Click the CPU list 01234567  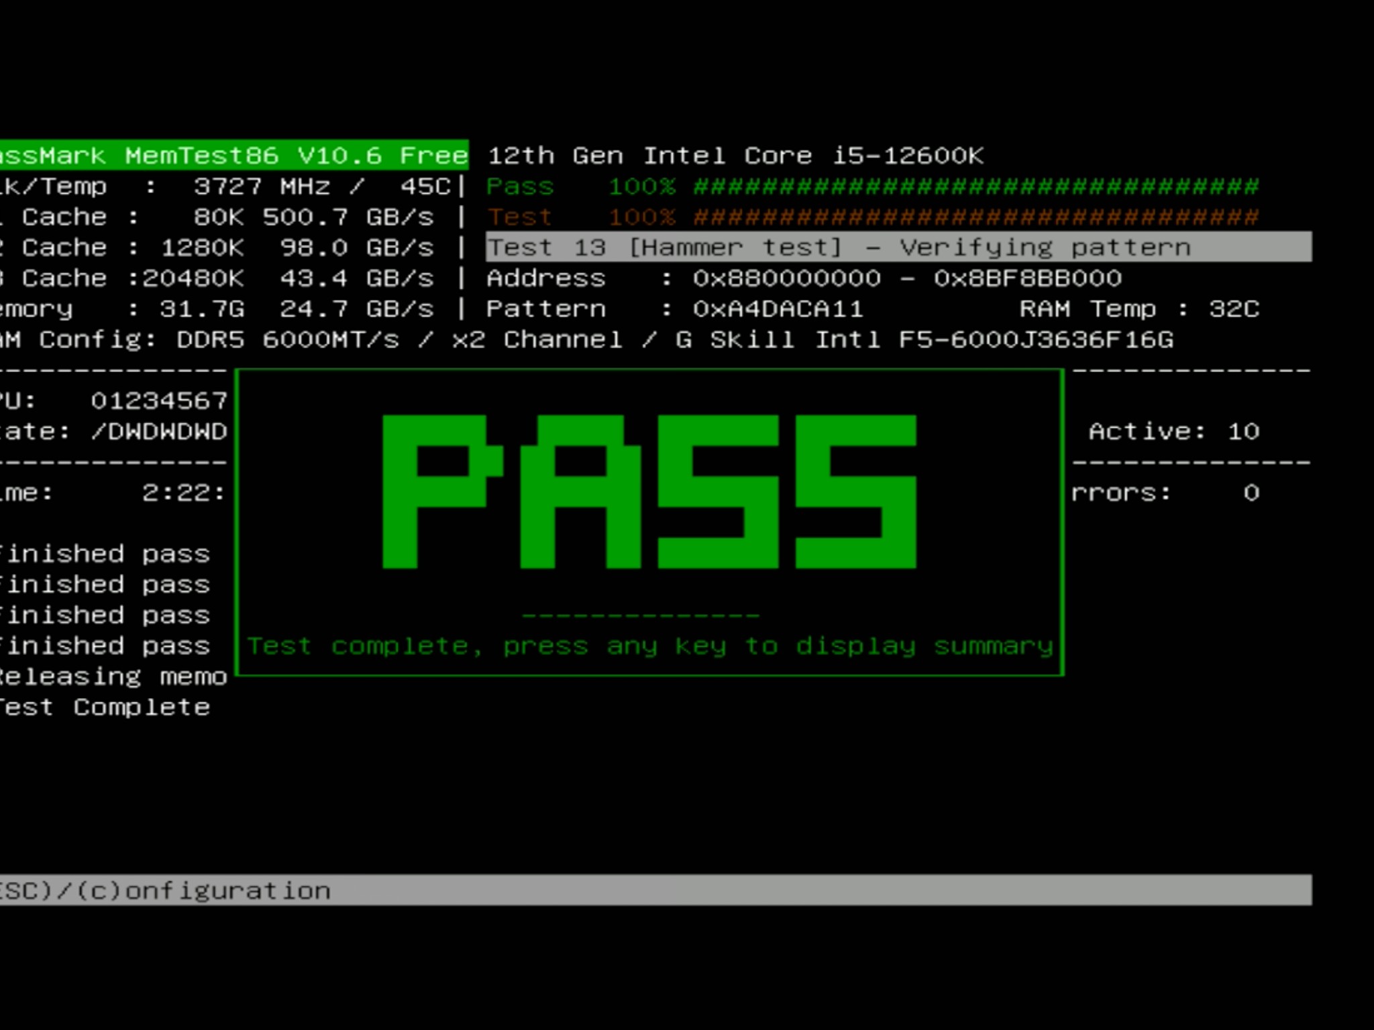[159, 401]
